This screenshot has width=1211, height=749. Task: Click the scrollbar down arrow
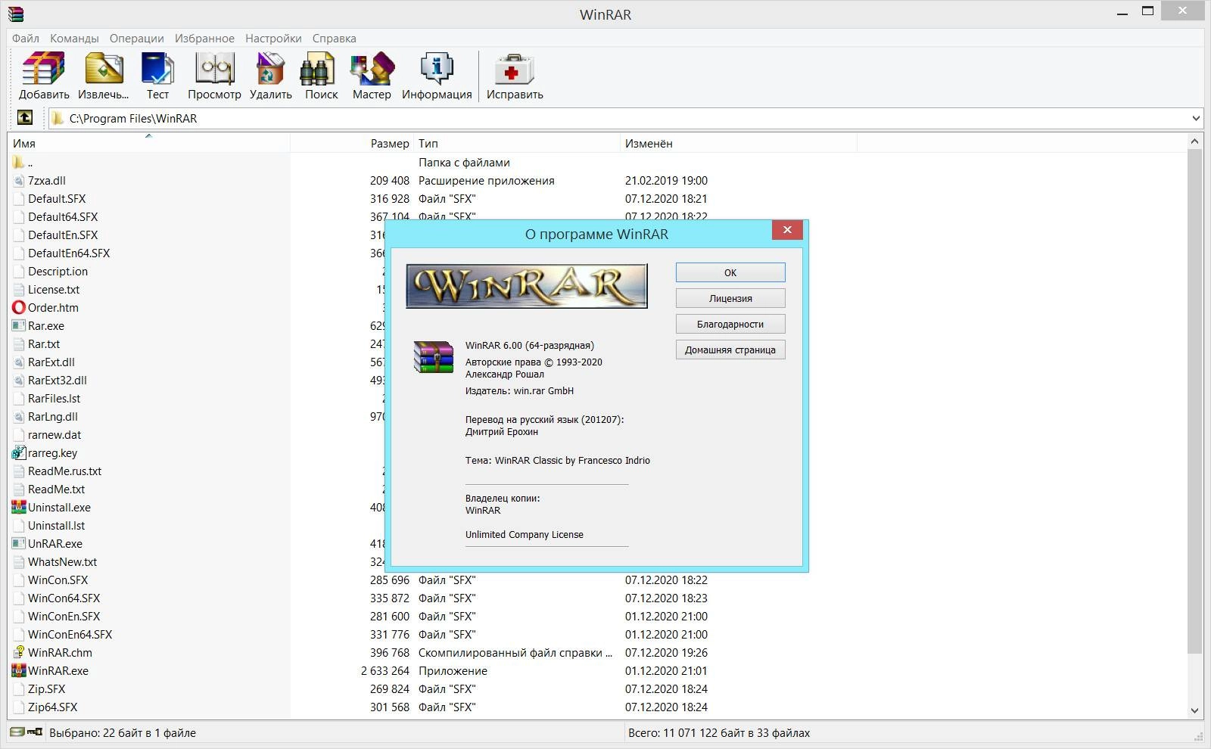[x=1195, y=710]
